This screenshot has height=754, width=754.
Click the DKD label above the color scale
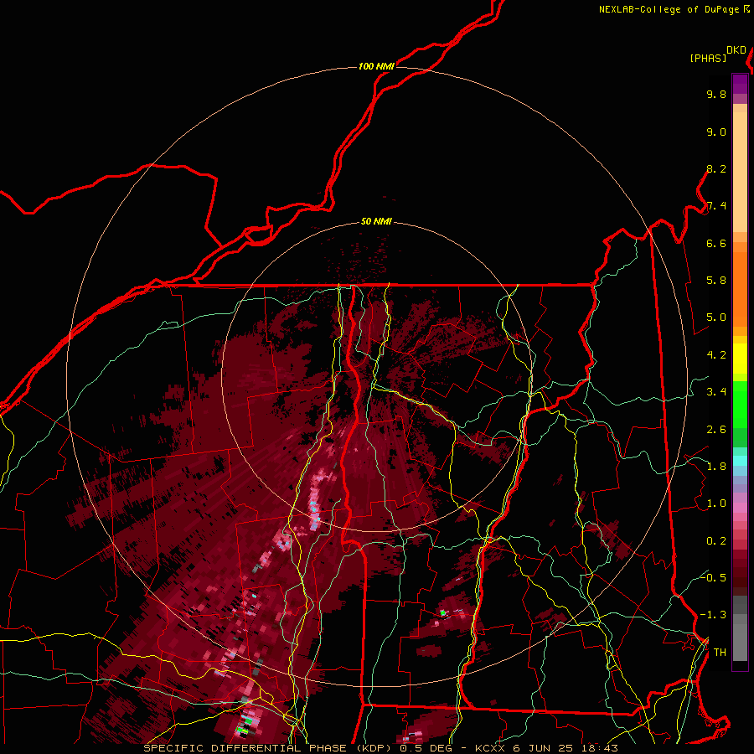(x=736, y=50)
